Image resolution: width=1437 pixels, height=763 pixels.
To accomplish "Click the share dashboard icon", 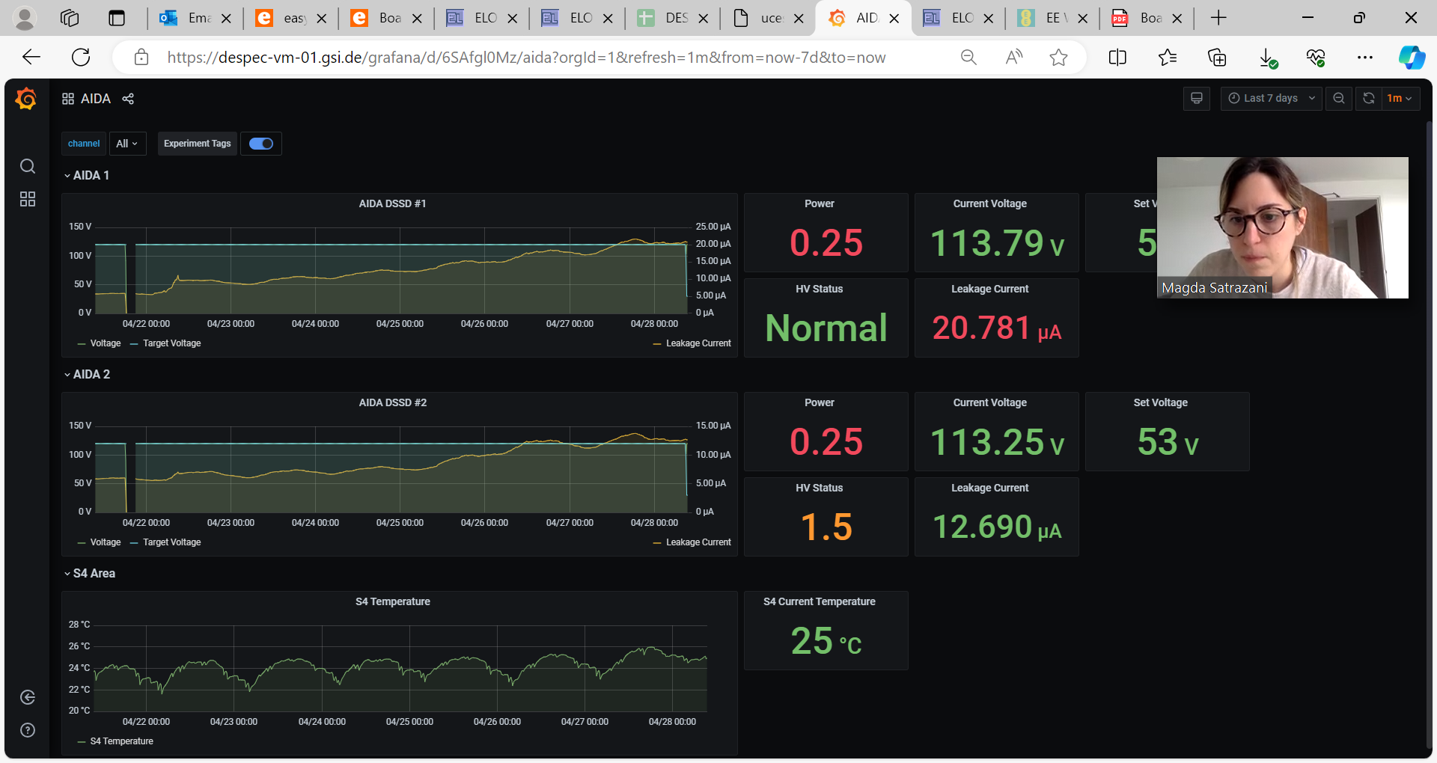I will point(128,99).
